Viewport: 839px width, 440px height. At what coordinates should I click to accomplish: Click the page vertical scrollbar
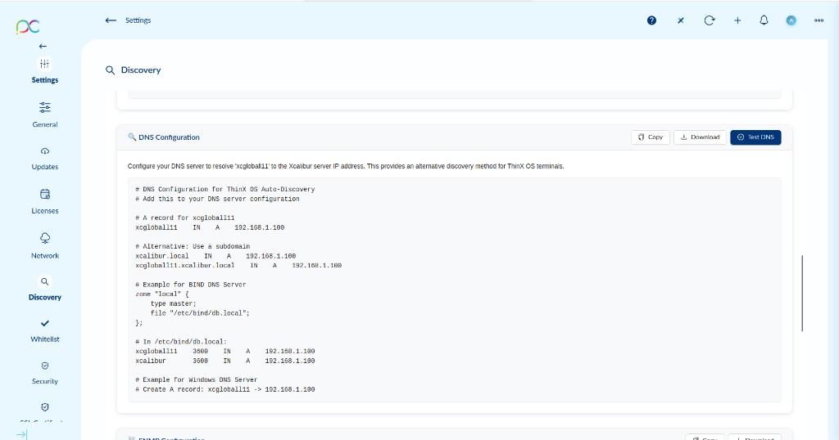click(x=802, y=293)
